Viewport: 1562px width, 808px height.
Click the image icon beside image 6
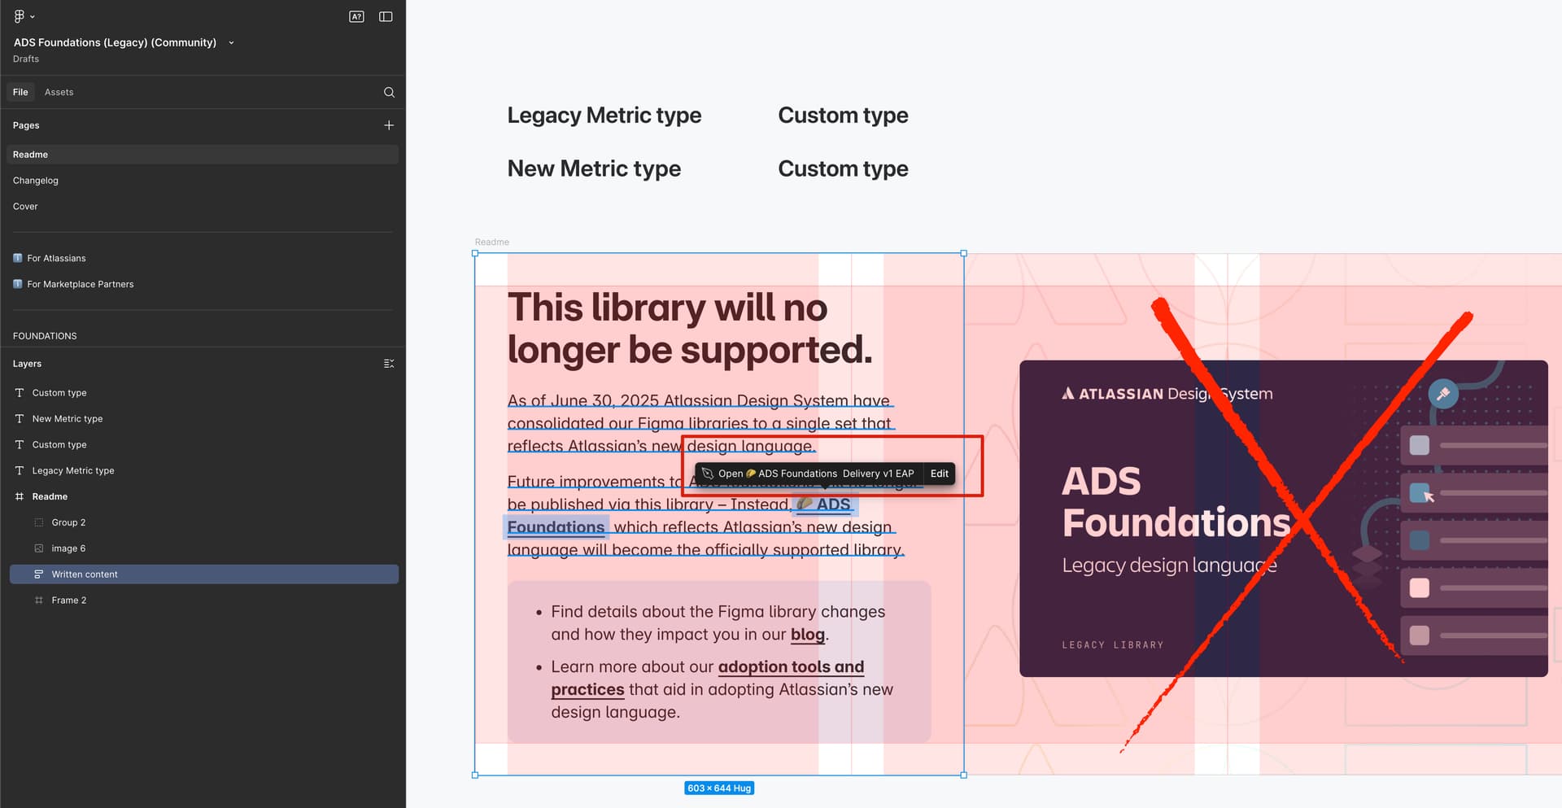(39, 548)
